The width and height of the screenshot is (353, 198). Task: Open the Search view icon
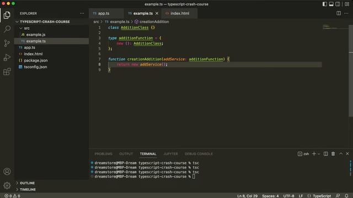click(7, 29)
